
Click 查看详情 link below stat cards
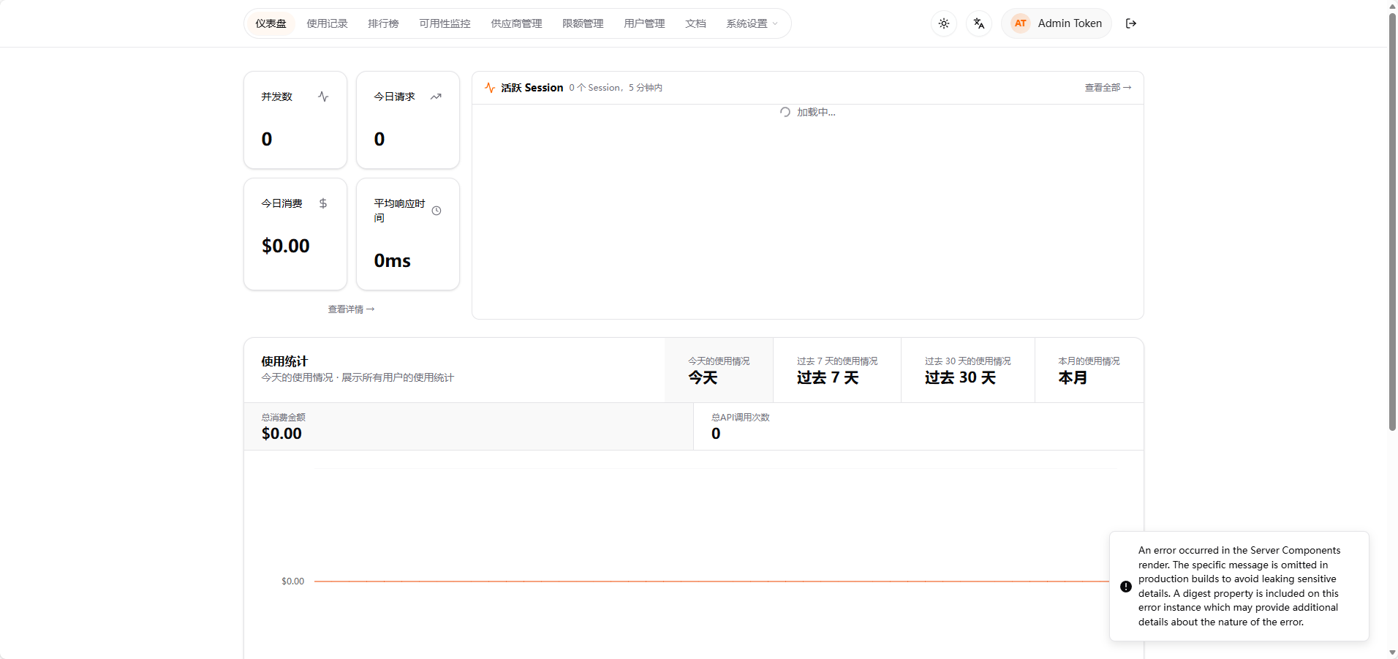pos(351,309)
